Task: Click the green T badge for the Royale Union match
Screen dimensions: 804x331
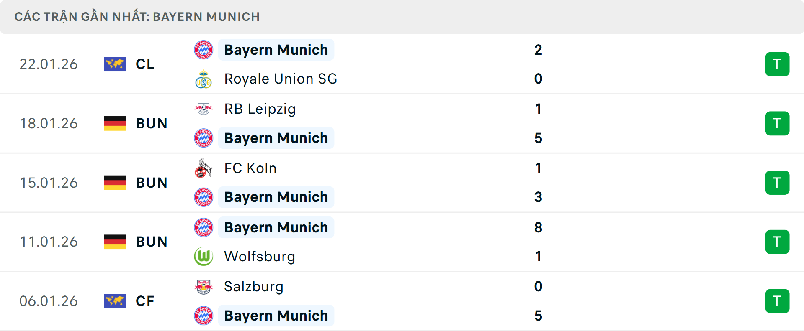Action: point(778,64)
